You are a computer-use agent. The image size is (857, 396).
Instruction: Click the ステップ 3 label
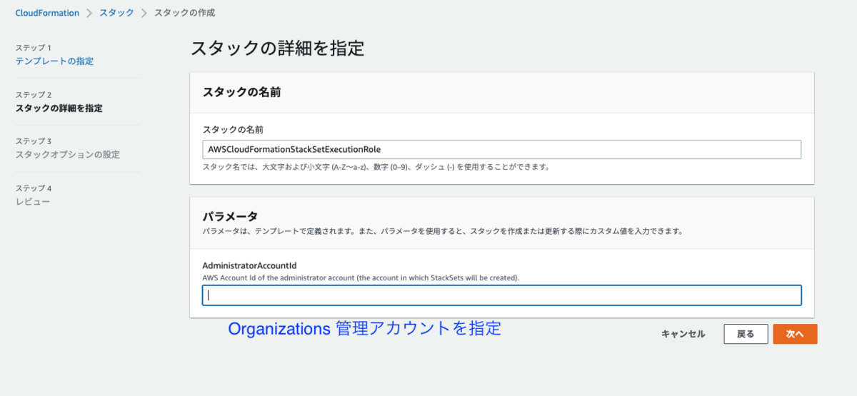[33, 141]
